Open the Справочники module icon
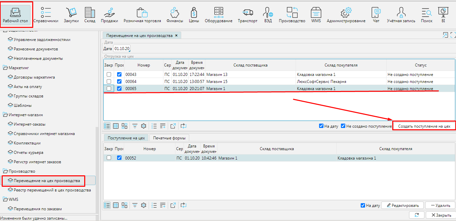This screenshot has height=221, width=456. [x=46, y=12]
